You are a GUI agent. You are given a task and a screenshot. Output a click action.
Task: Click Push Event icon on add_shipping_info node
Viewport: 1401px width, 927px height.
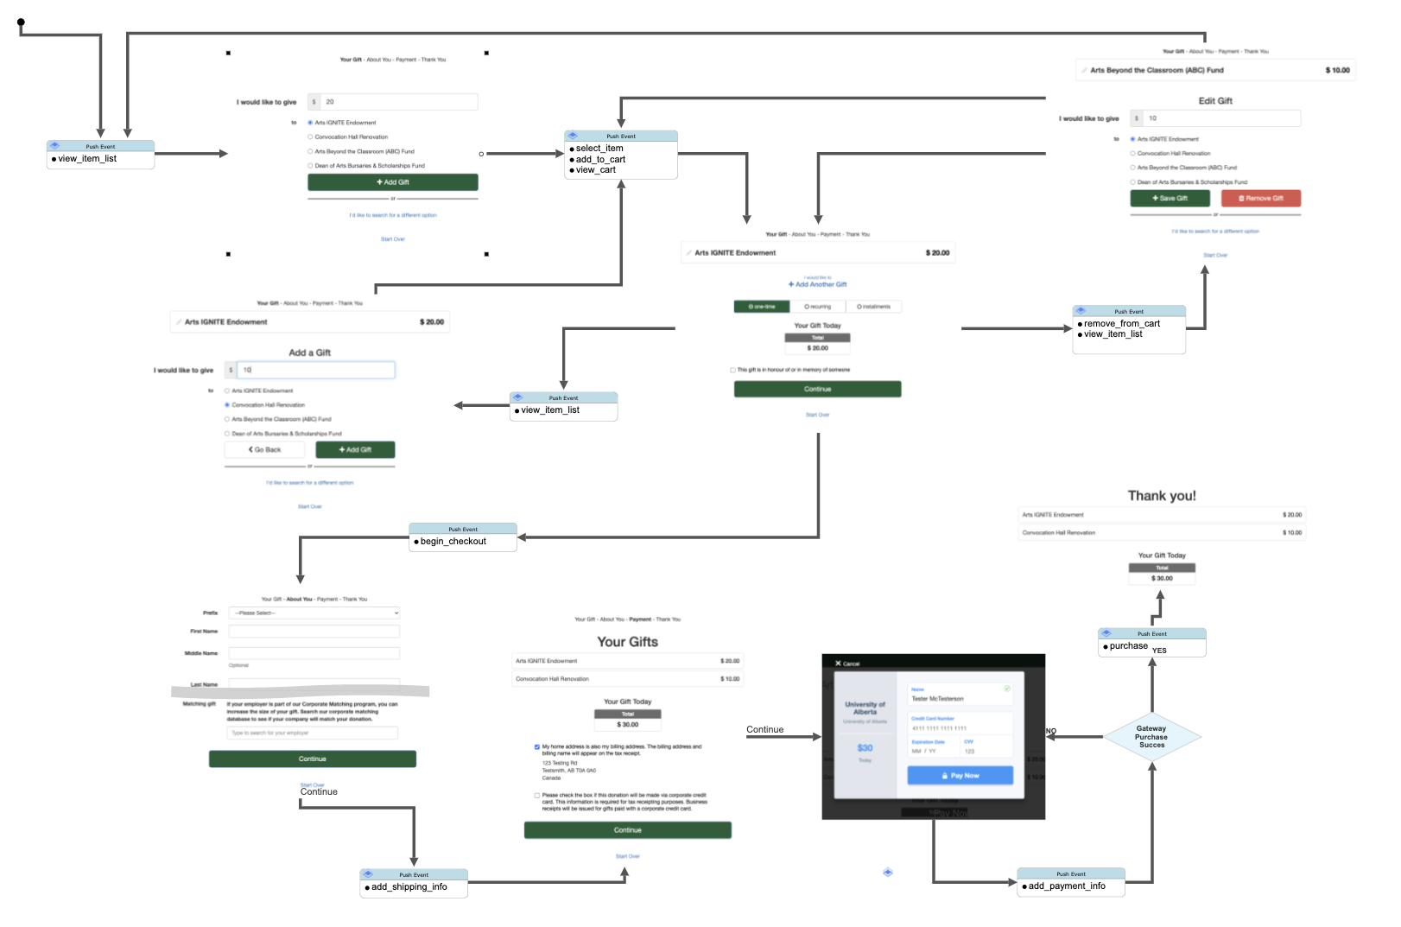(368, 874)
